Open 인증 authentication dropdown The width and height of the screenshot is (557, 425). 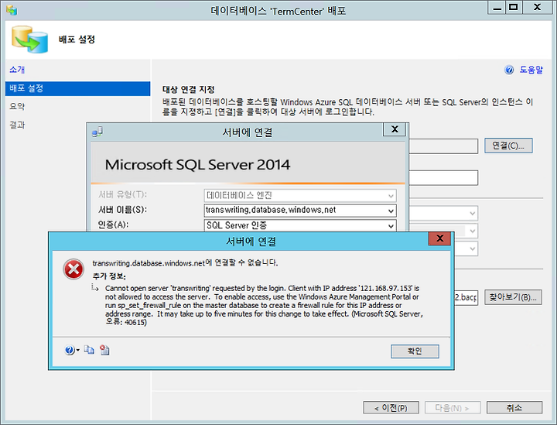[391, 225]
